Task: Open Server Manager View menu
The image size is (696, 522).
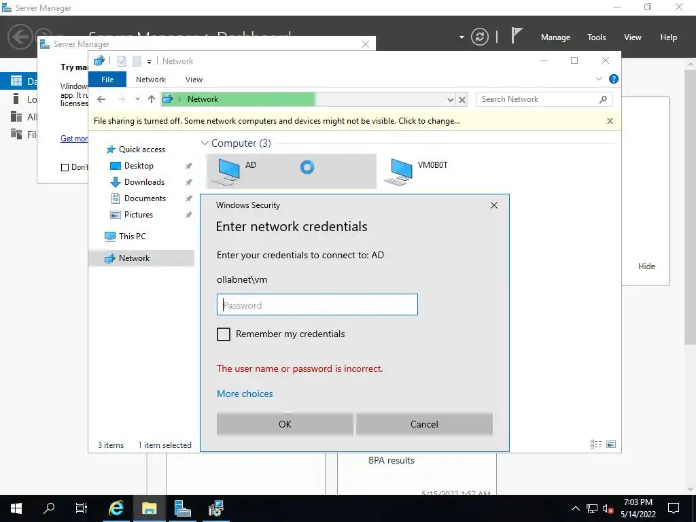Action: (x=633, y=37)
